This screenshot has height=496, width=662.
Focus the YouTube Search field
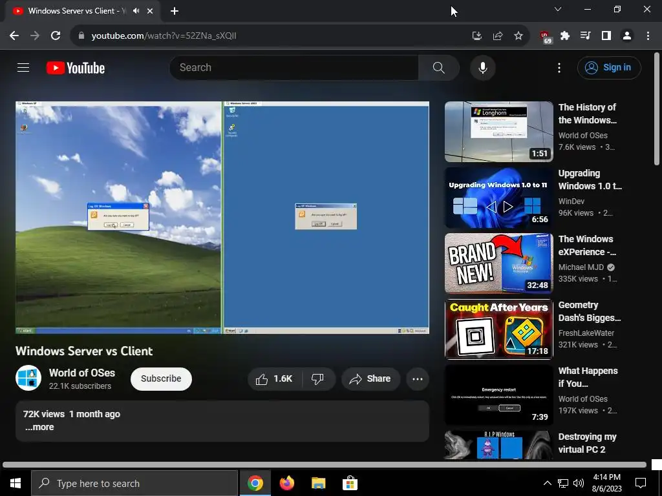click(x=294, y=67)
